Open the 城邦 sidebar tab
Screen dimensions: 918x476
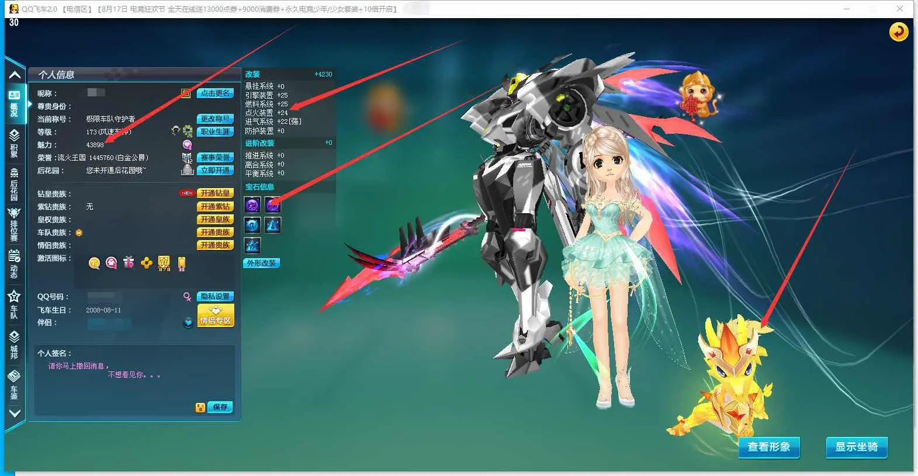click(x=14, y=345)
